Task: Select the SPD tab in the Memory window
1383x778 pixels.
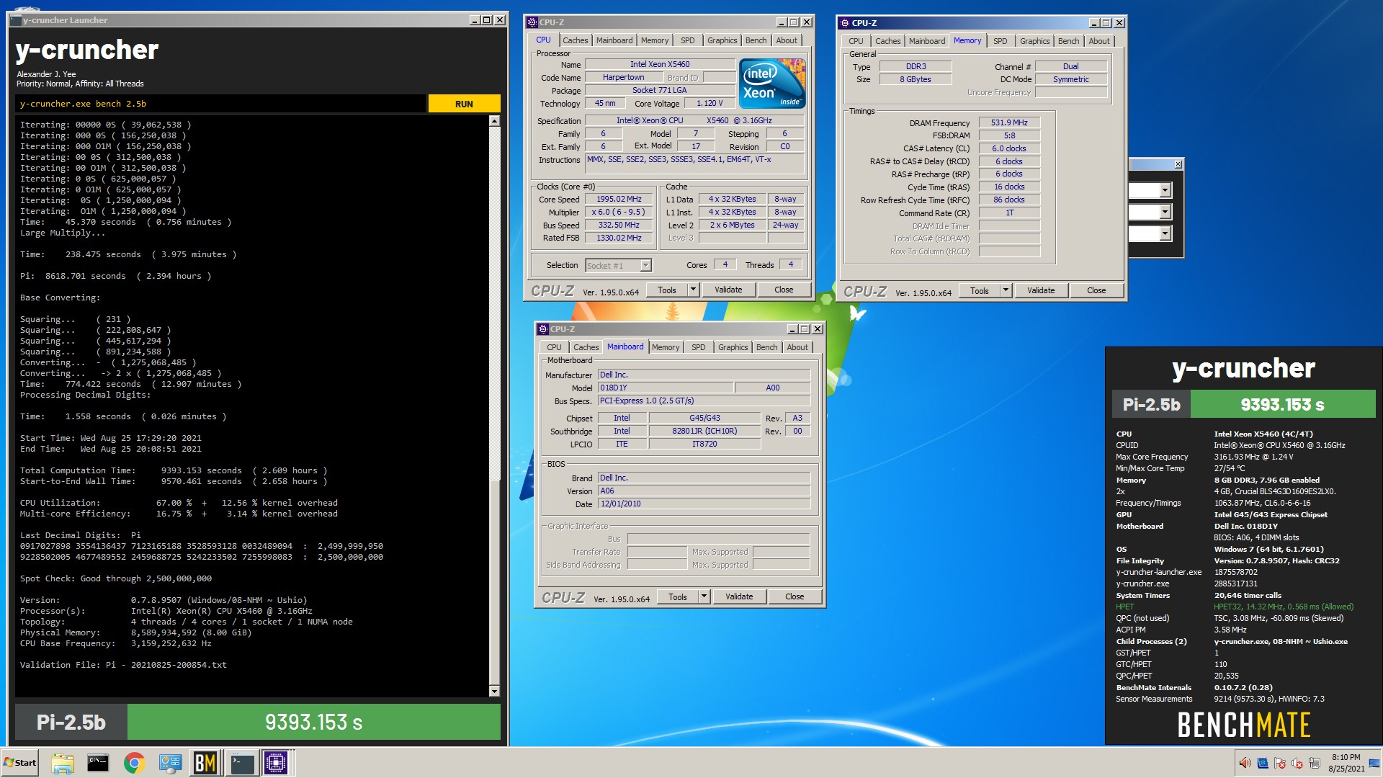Action: 1000,41
